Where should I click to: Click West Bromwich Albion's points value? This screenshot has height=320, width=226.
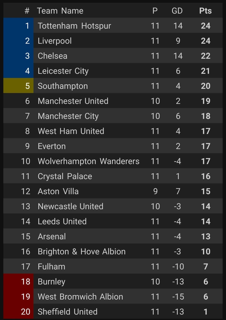pyautogui.click(x=206, y=296)
